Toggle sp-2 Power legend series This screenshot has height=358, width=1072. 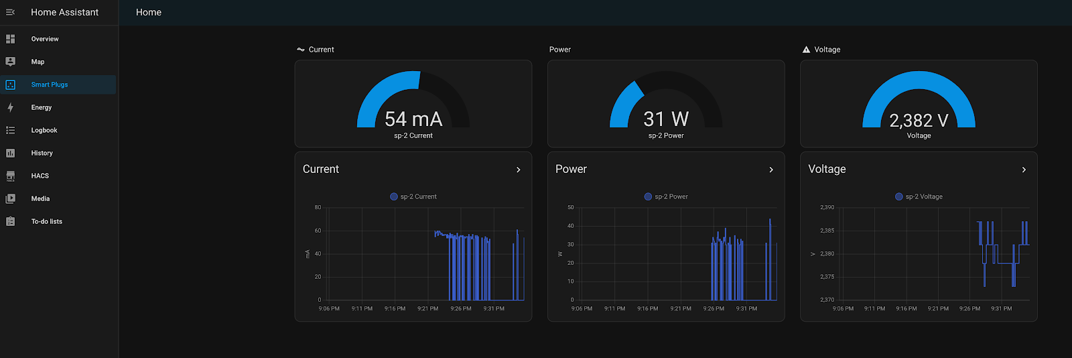click(x=666, y=196)
